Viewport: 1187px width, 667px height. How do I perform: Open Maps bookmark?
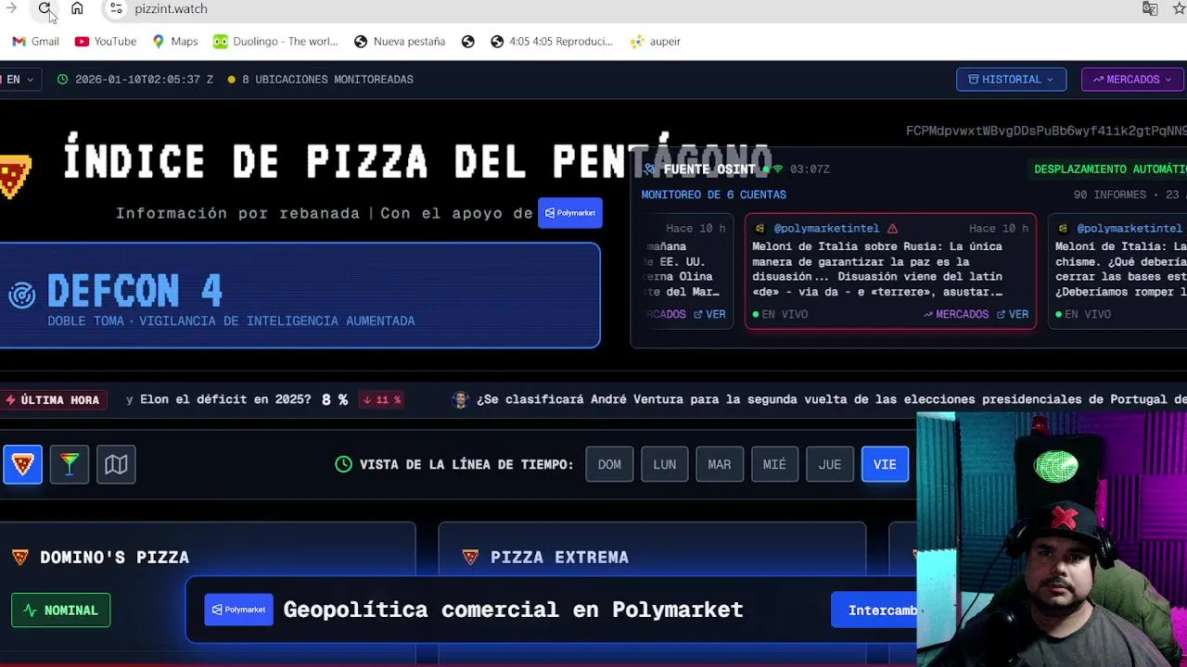(175, 41)
